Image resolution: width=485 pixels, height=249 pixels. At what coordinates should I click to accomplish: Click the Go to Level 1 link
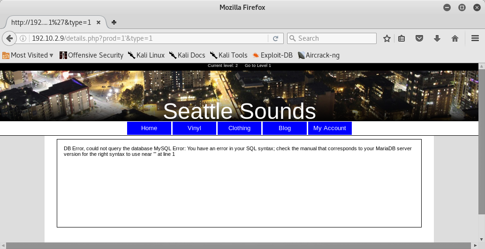pyautogui.click(x=258, y=66)
